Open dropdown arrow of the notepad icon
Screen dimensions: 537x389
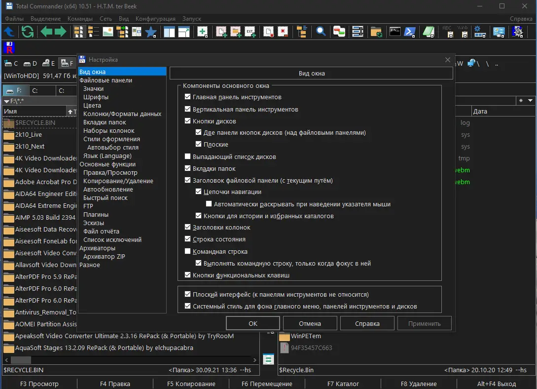click(433, 36)
